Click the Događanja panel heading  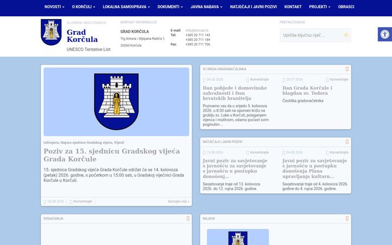point(53,218)
